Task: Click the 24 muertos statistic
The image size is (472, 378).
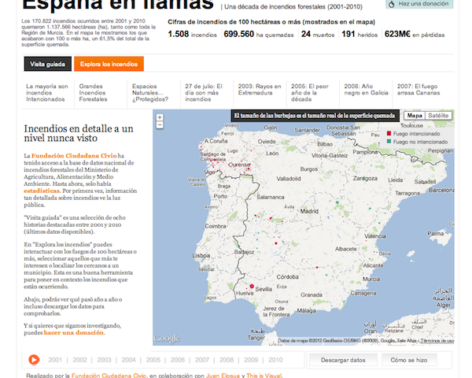Action: [318, 34]
